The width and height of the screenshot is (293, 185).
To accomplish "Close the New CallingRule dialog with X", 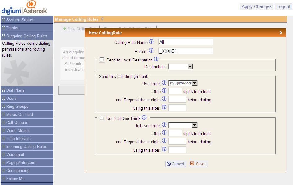I will [281, 33].
